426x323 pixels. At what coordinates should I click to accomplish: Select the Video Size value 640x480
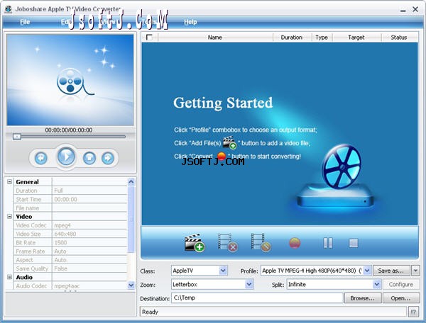(89, 234)
